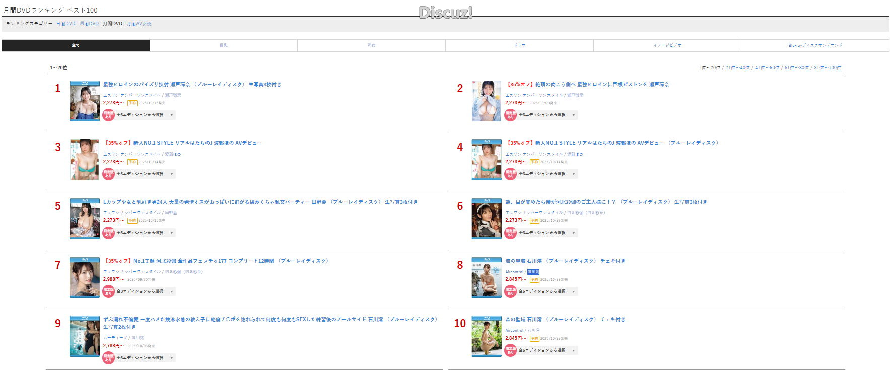Click the 予約 tag on rank 6 item
The height and width of the screenshot is (373, 892).
[x=534, y=220]
